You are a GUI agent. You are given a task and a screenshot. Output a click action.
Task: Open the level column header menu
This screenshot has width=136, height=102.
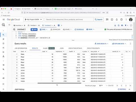point(46,52)
